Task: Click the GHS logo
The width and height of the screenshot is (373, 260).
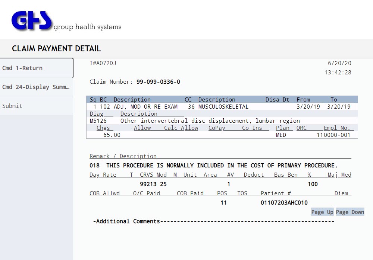Action: [x=32, y=20]
